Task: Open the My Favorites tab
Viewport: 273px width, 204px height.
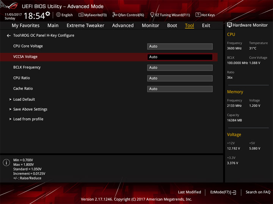Action: coord(26,26)
